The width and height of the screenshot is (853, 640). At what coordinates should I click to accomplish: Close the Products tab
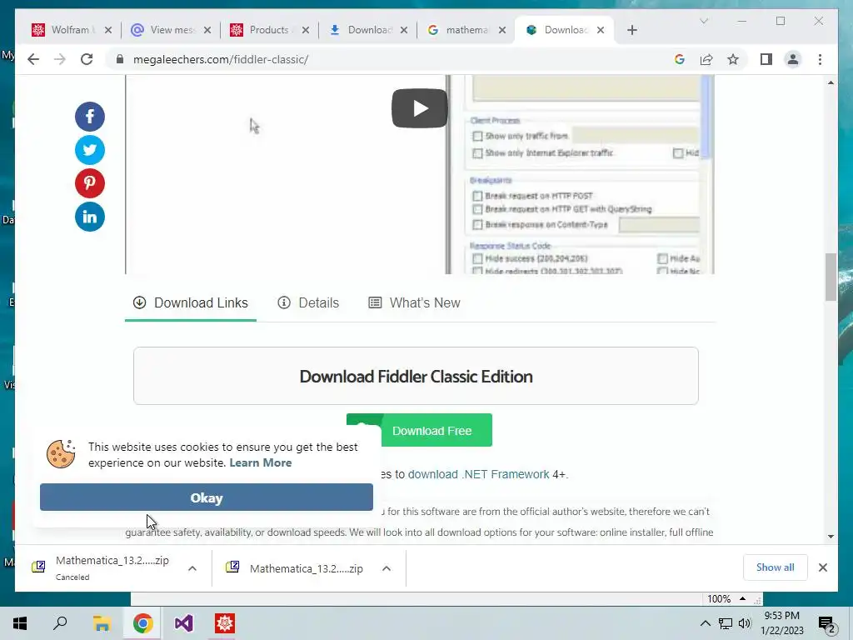click(306, 30)
